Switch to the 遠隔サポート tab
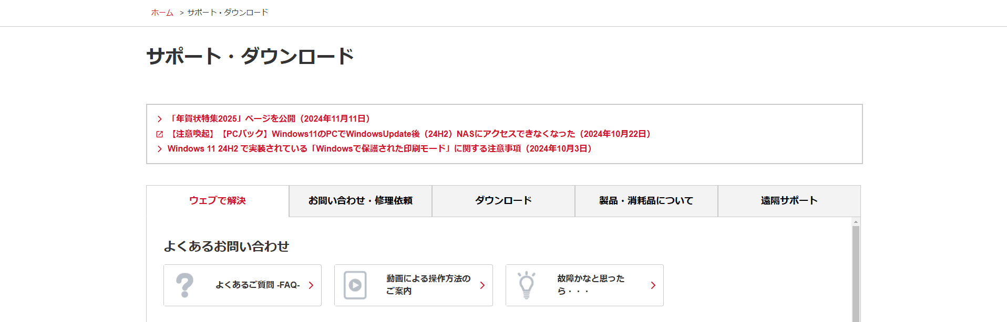This screenshot has height=322, width=1007. pyautogui.click(x=789, y=201)
